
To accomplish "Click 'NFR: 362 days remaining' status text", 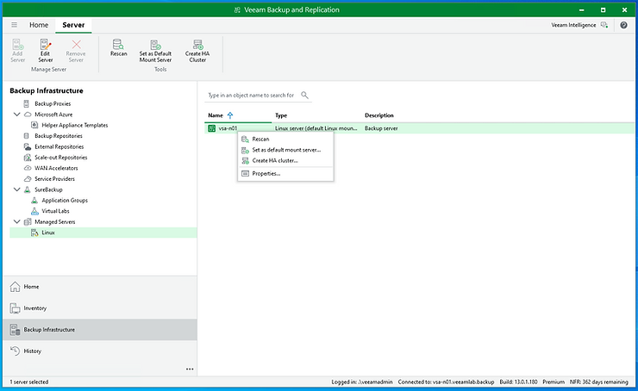I will (599, 382).
